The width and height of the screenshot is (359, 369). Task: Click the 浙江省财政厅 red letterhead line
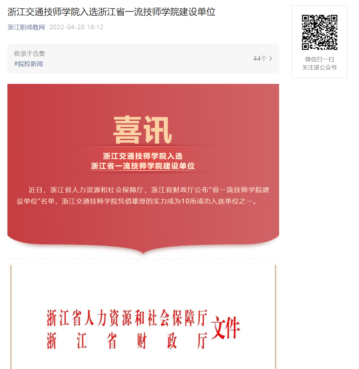point(127,341)
